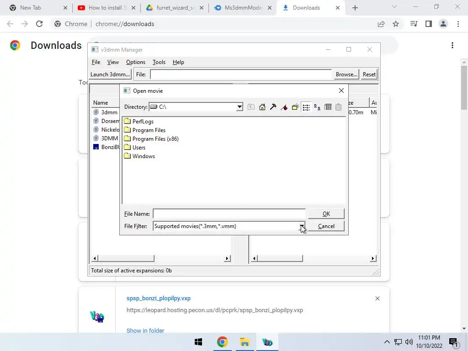Open a new Chrome tab with plus button
Screen dimensions: 468x351
click(355, 8)
